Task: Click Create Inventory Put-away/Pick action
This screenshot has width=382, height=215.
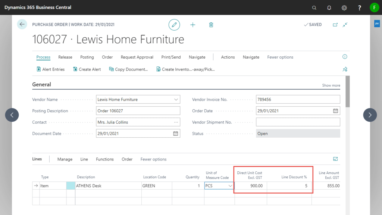Action: [185, 69]
